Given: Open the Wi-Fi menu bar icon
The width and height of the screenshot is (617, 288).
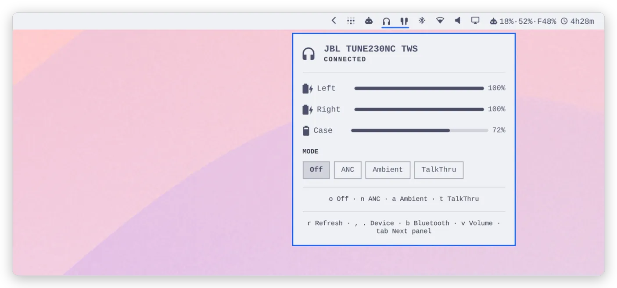Looking at the screenshot, I should tap(440, 21).
